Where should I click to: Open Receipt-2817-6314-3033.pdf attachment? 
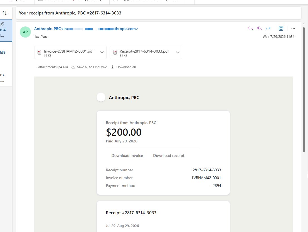point(144,51)
